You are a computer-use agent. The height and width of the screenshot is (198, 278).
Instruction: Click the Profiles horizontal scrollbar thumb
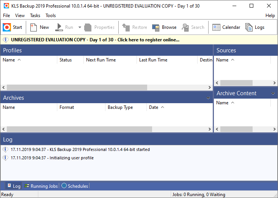pyautogui.click(x=77, y=87)
